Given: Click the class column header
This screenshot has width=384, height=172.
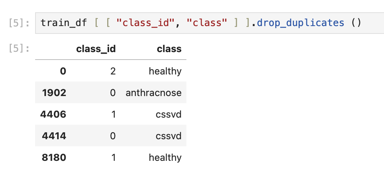Looking at the screenshot, I should 169,49.
